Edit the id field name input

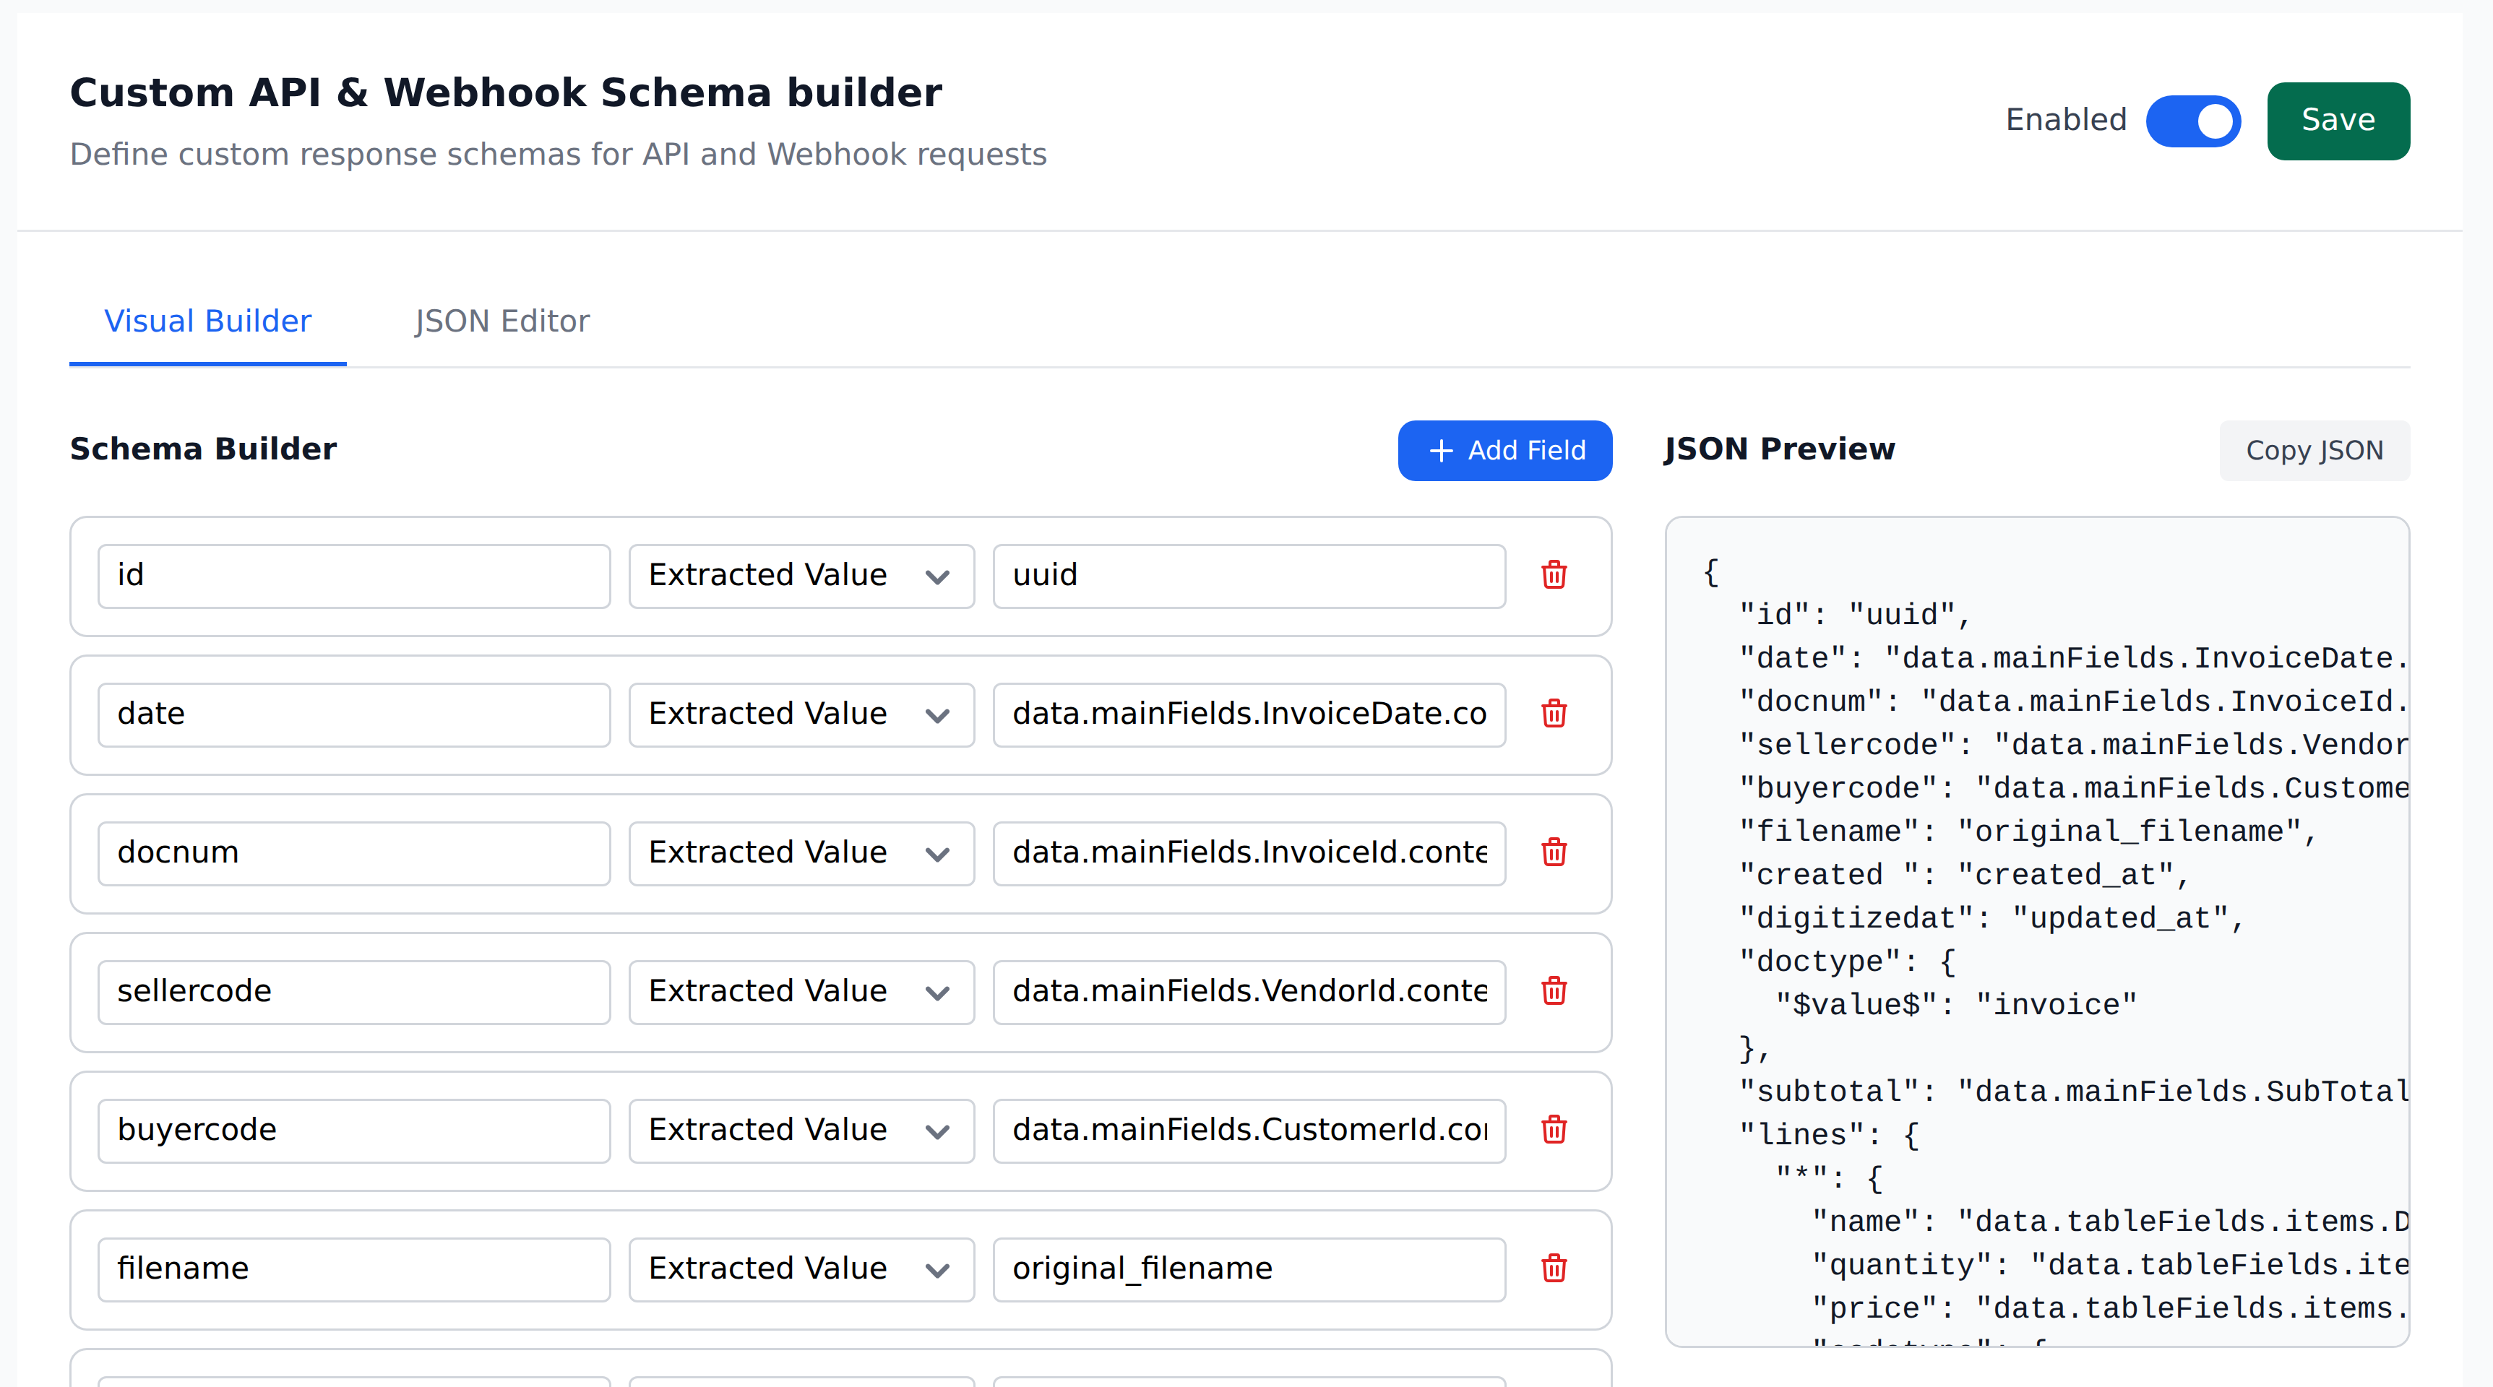(x=354, y=576)
